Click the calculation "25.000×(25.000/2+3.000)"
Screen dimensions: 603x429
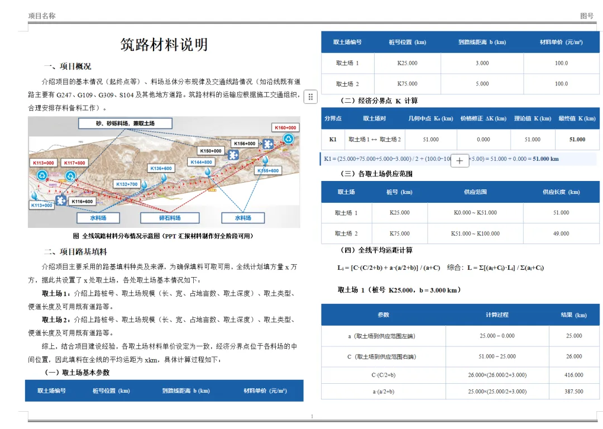(497, 391)
